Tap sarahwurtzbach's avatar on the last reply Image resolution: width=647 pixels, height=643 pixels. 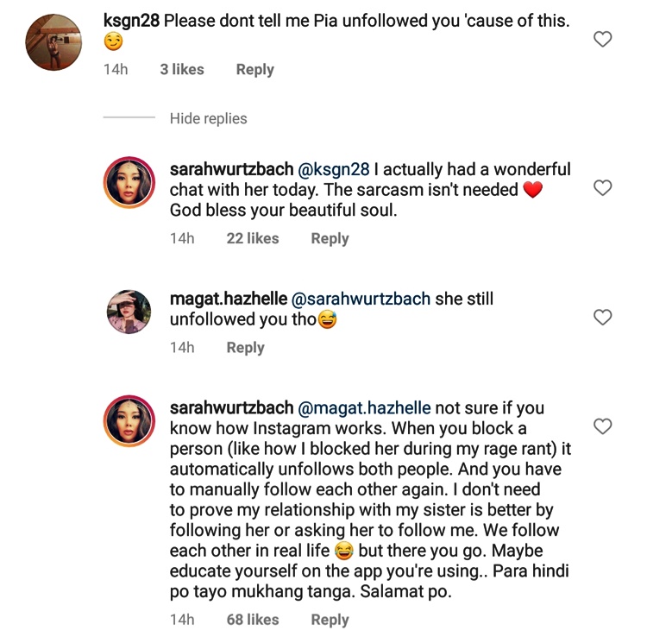[x=129, y=421]
